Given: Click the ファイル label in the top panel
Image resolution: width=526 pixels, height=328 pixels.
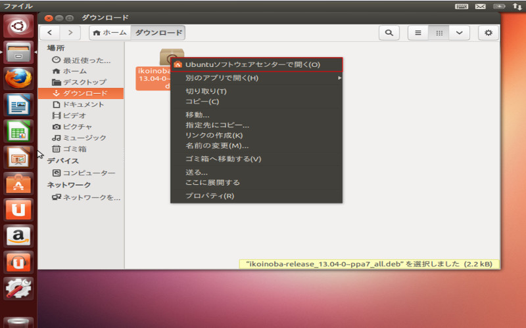Looking at the screenshot, I should [18, 6].
